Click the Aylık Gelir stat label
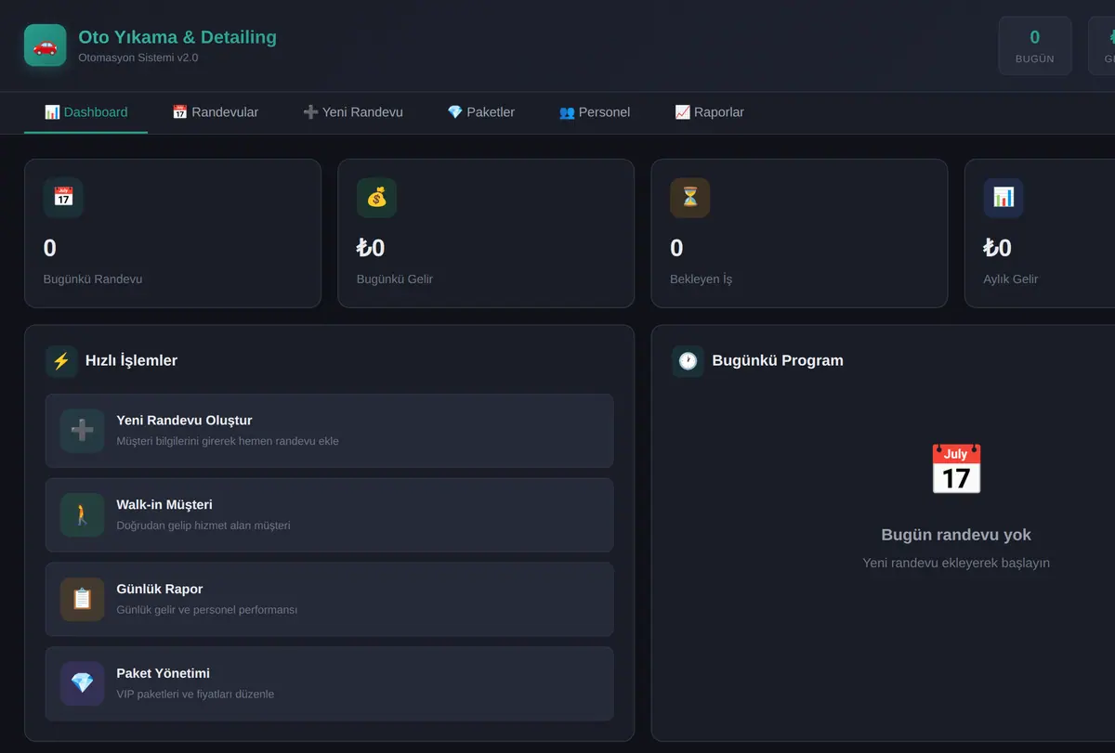 pyautogui.click(x=1011, y=279)
